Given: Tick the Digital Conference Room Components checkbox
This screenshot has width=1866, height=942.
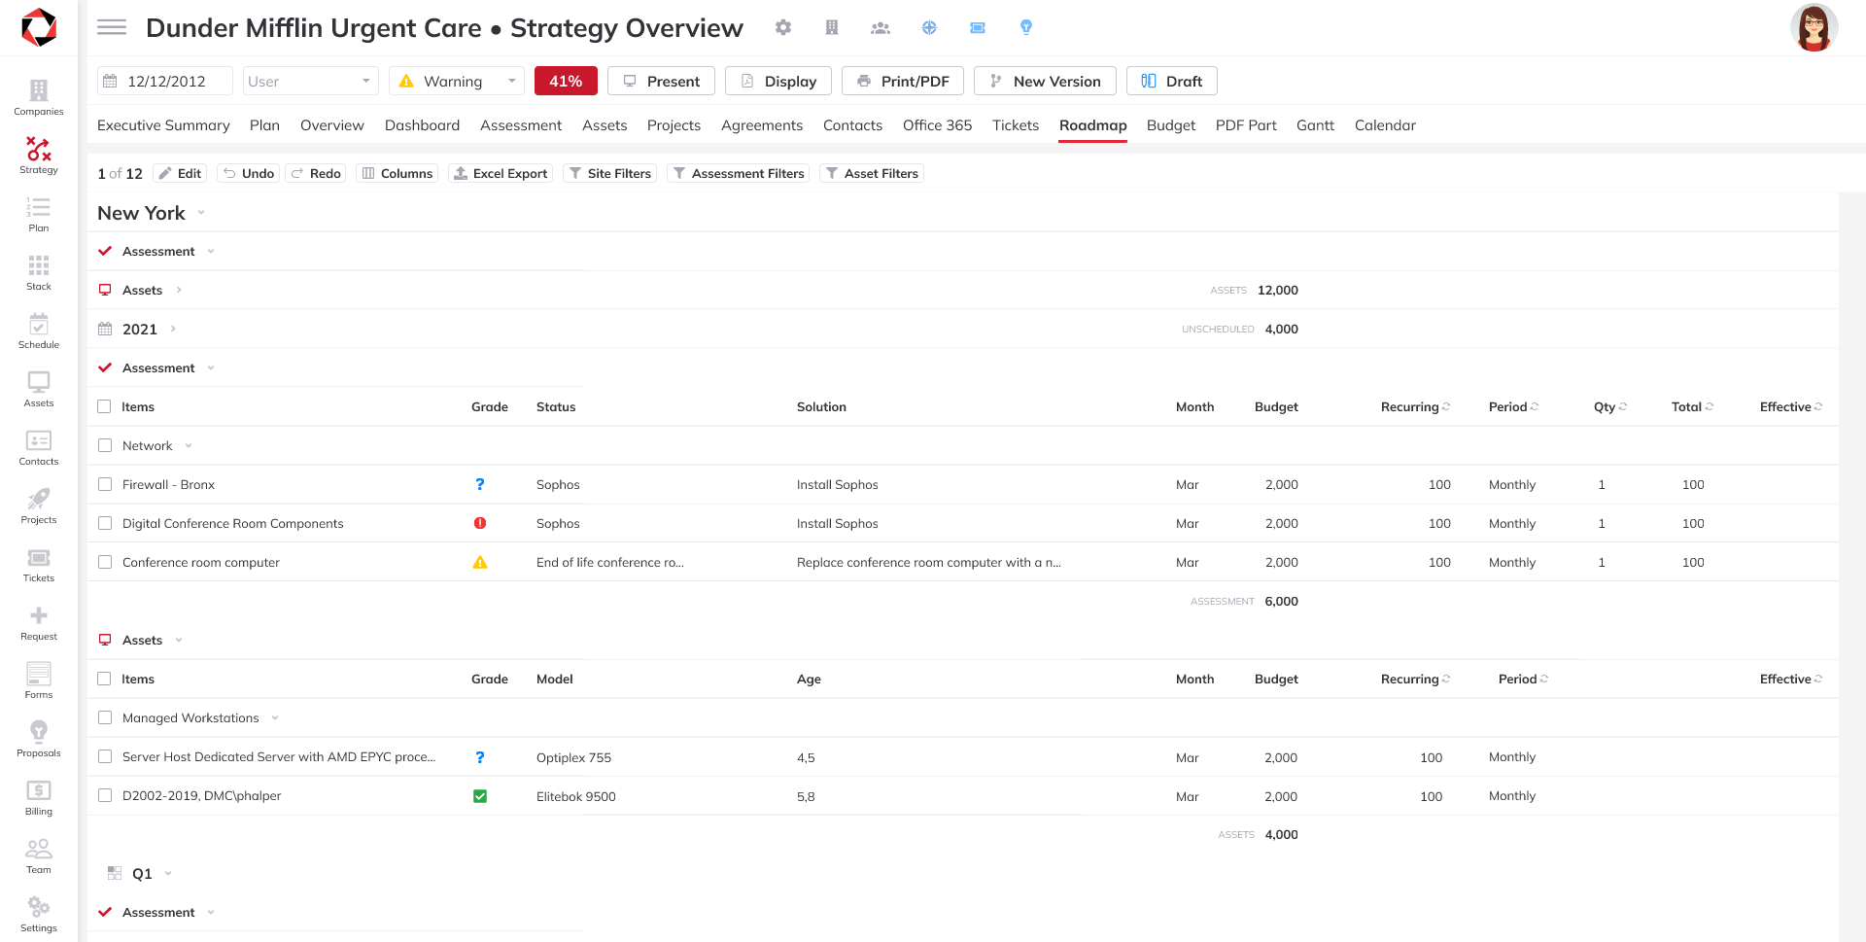Looking at the screenshot, I should pyautogui.click(x=105, y=523).
